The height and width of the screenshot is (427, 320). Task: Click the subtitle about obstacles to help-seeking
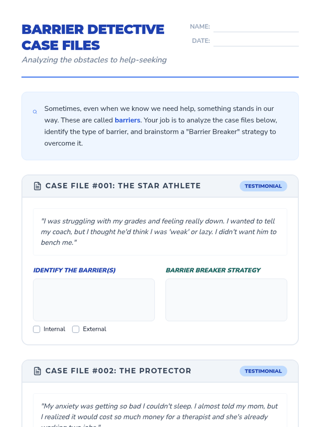tap(94, 60)
